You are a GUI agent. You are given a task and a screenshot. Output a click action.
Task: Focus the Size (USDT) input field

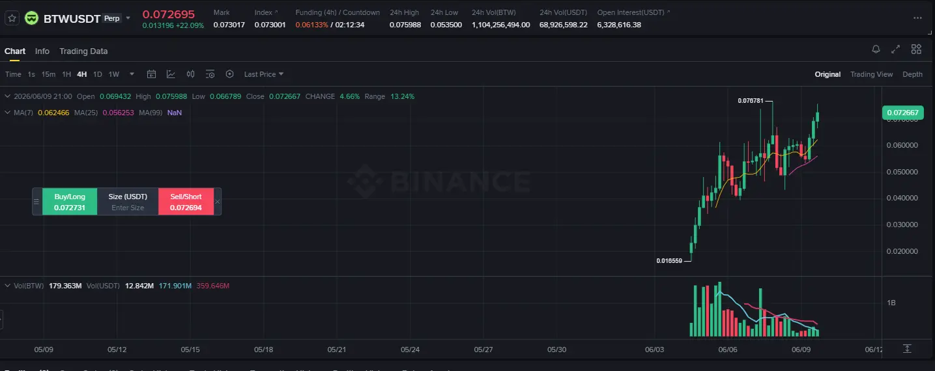[128, 208]
